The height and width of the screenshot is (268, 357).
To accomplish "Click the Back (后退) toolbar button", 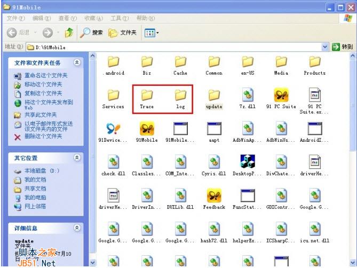I will tap(19, 33).
